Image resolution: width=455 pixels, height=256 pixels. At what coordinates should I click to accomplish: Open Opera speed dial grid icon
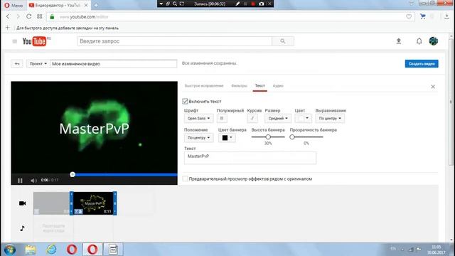40,16
